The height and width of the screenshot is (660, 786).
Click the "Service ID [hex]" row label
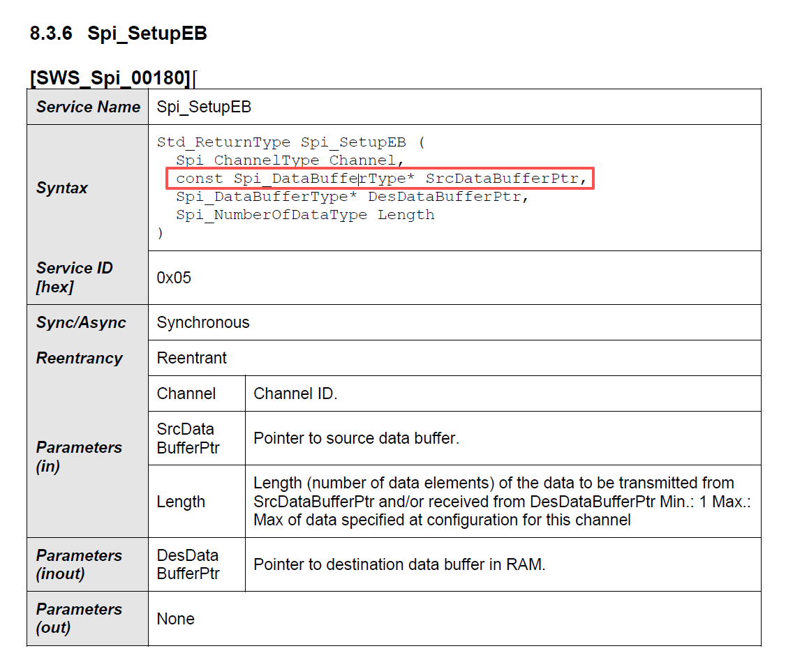74,277
